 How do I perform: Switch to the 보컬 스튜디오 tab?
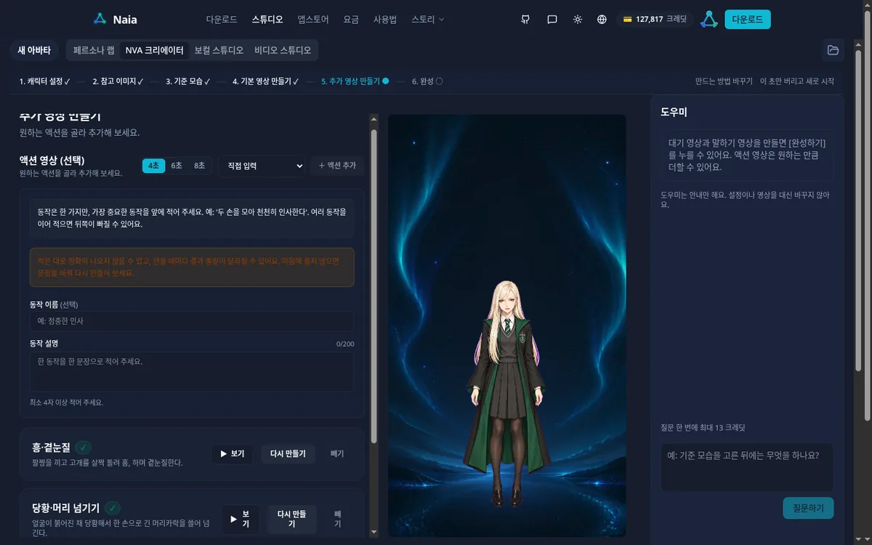(x=219, y=50)
